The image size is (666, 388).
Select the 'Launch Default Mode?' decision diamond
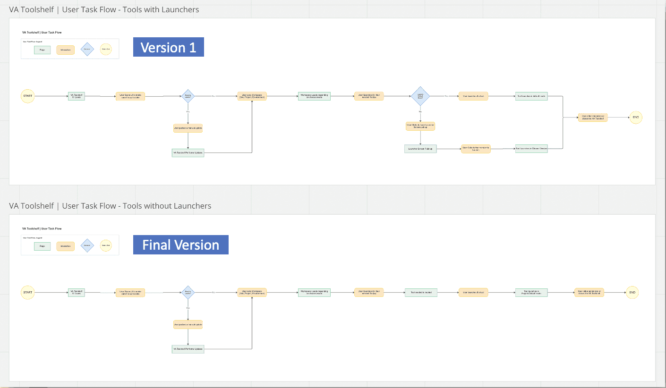420,96
